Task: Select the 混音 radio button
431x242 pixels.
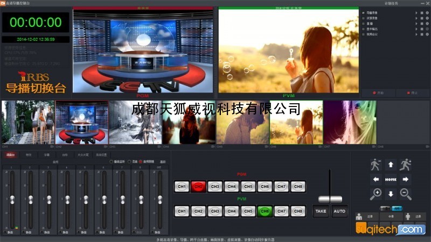Action: (x=129, y=162)
